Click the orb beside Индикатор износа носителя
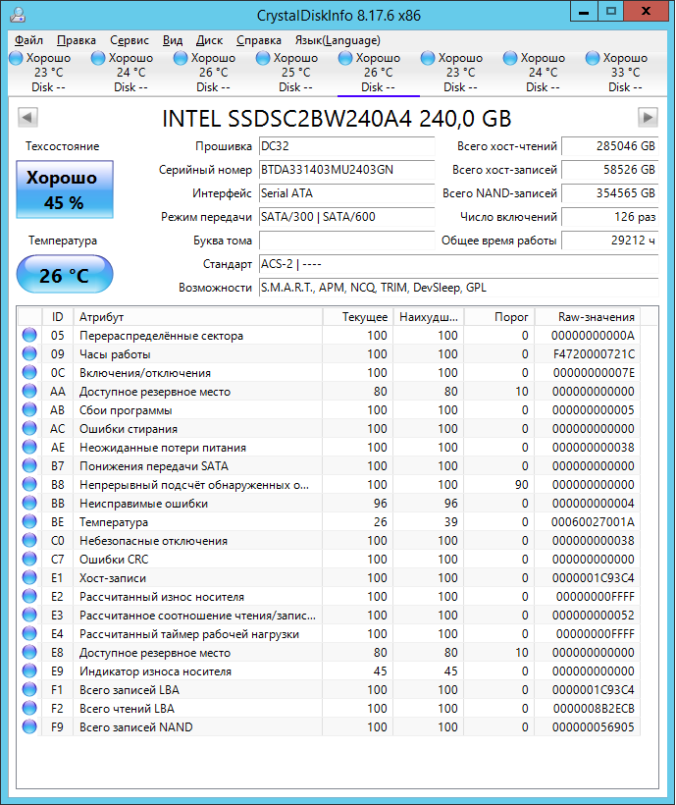676x805 pixels. tap(29, 671)
